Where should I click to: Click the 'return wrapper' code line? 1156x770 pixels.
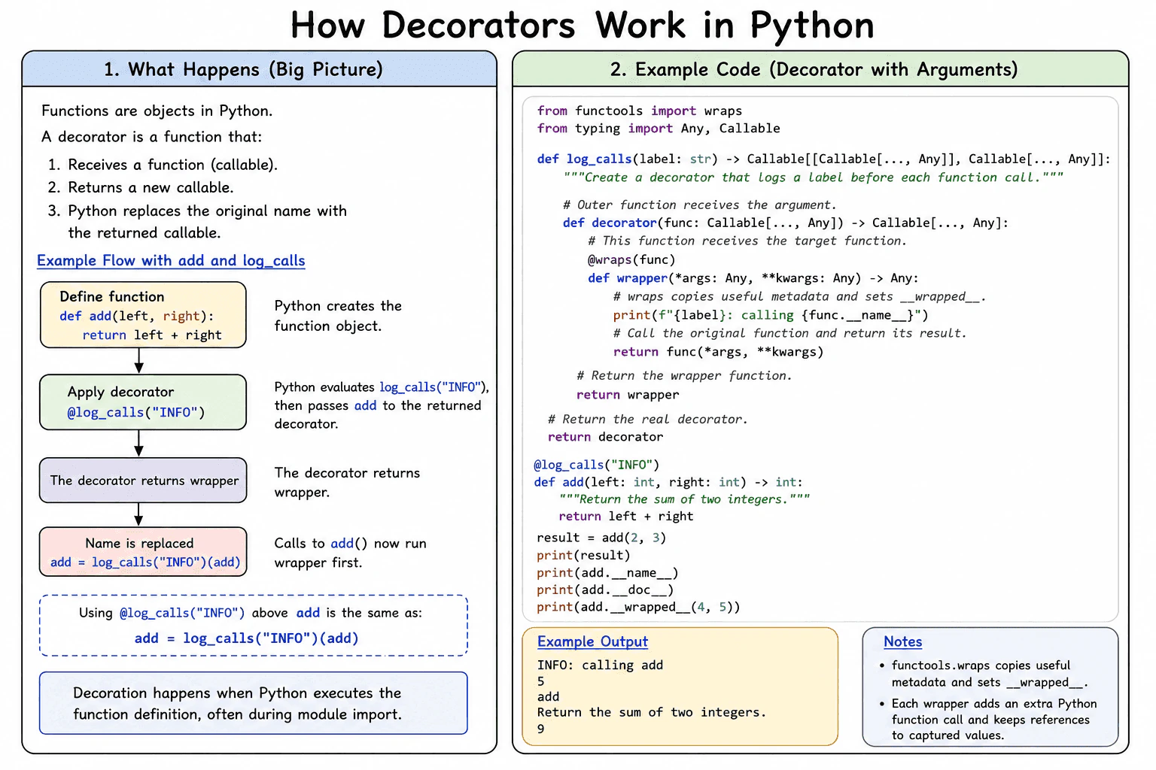click(628, 395)
